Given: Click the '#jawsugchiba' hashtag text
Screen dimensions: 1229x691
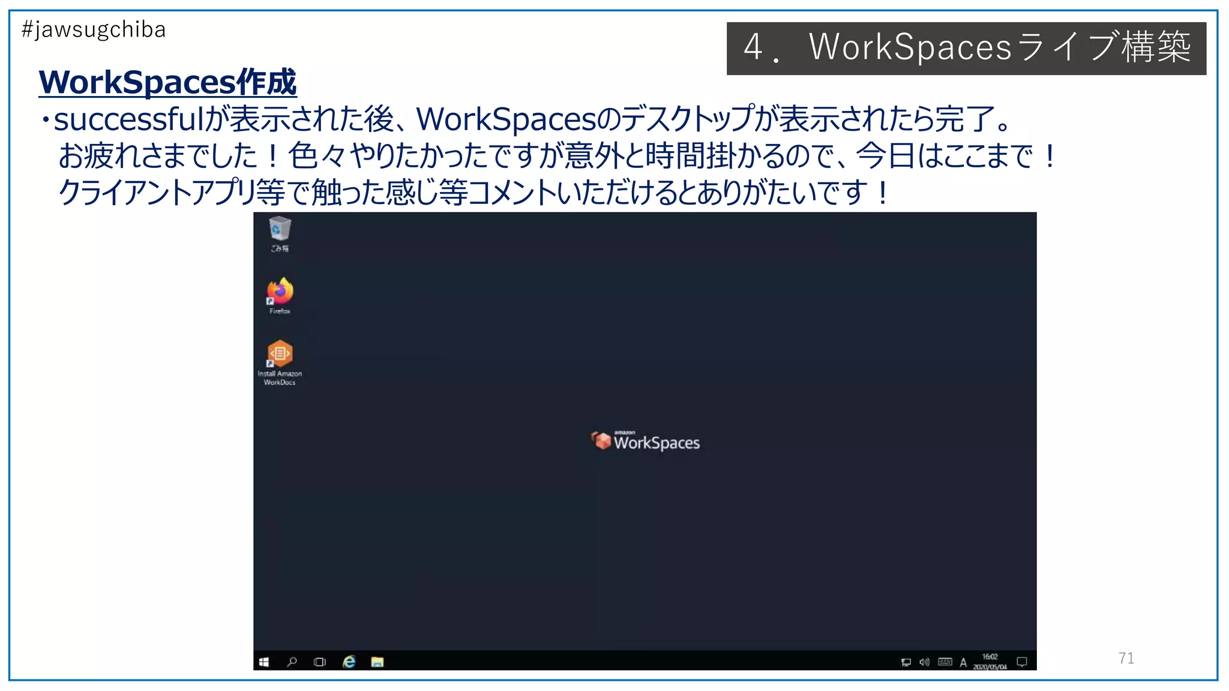Looking at the screenshot, I should pyautogui.click(x=94, y=29).
